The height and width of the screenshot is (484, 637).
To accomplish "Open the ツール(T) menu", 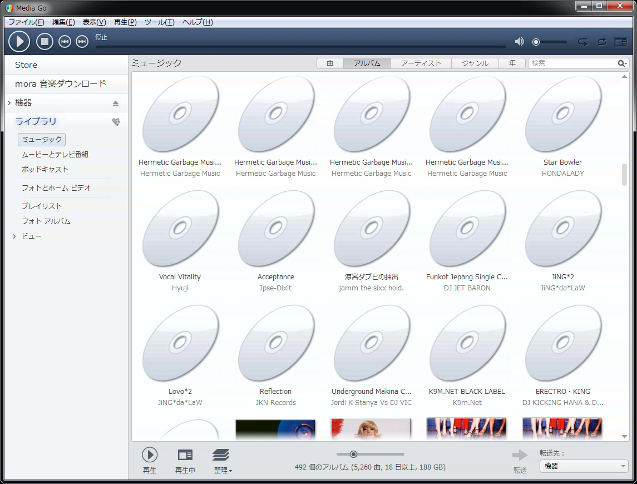I will (160, 22).
